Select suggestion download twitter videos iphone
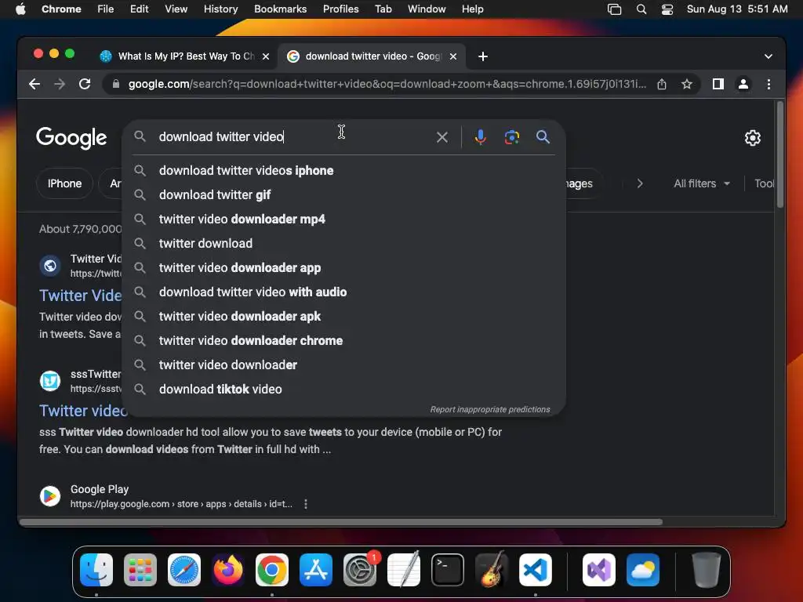Viewport: 803px width, 602px height. click(x=343, y=170)
